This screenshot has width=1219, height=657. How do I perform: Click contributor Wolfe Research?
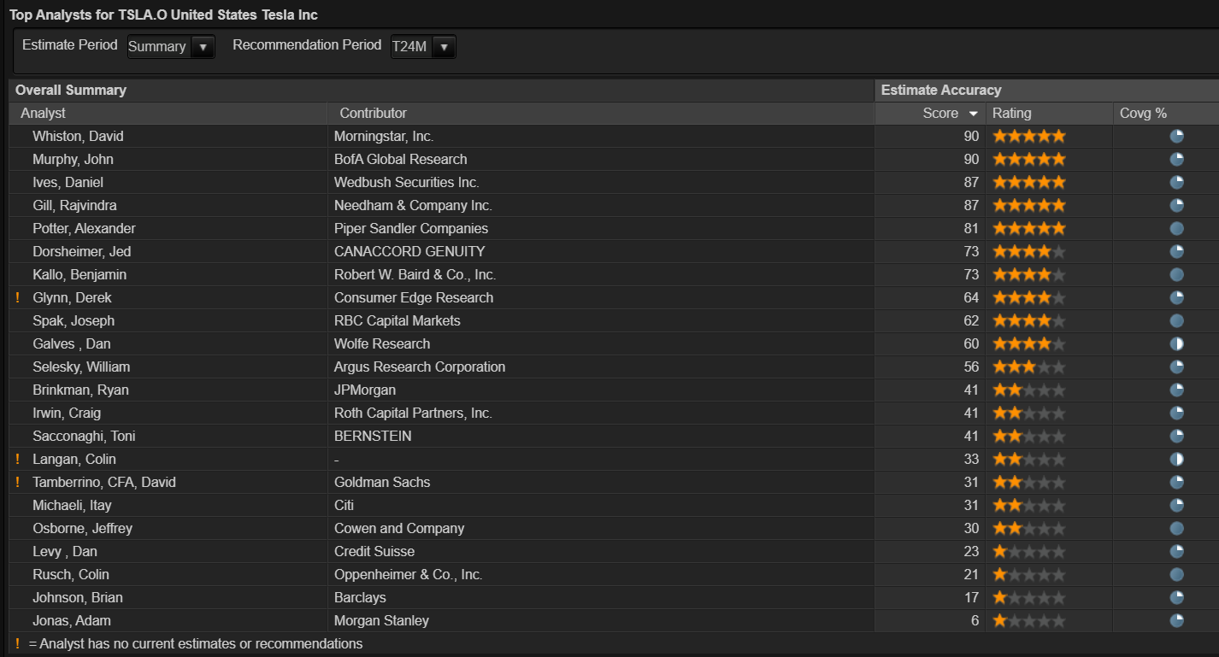tap(382, 343)
